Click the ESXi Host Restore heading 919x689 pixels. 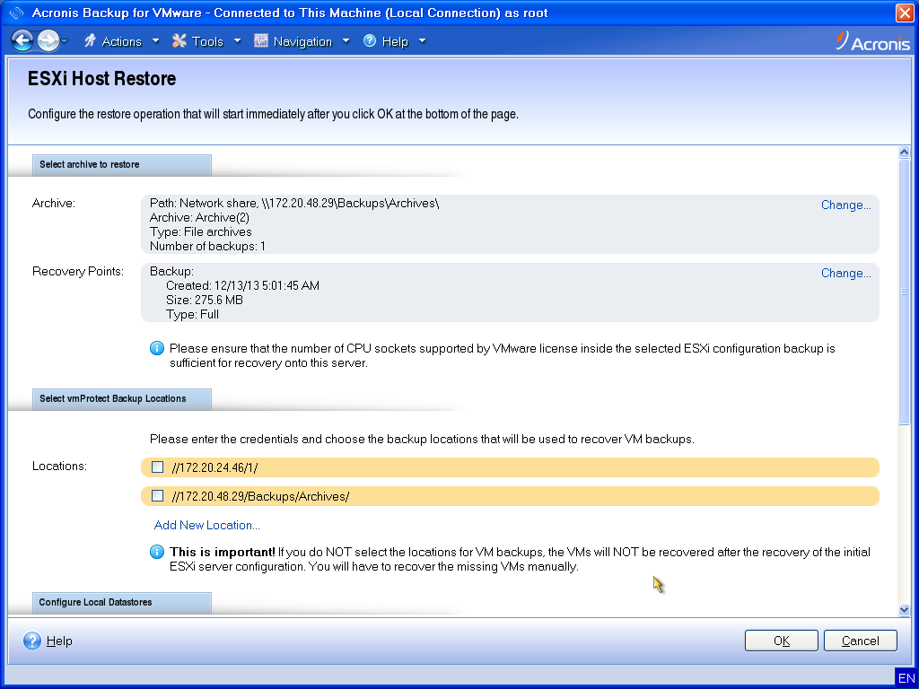click(102, 79)
